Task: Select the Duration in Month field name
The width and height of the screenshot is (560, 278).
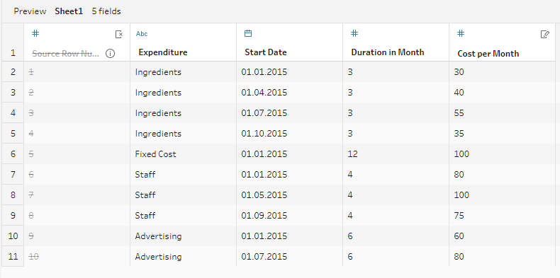Action: pyautogui.click(x=388, y=52)
